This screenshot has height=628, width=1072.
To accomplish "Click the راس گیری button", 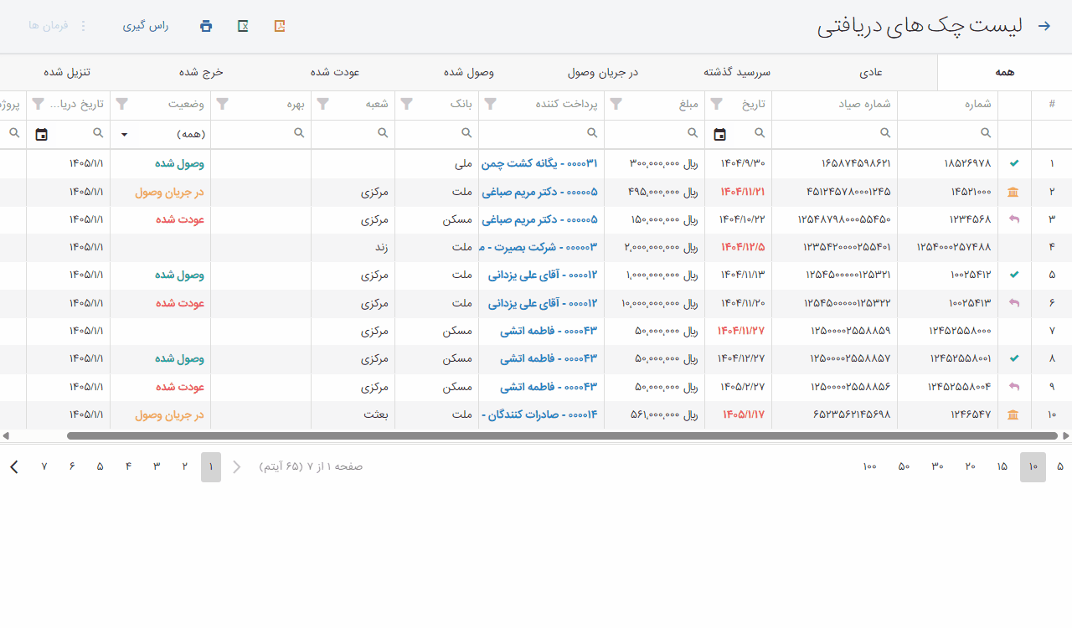I will 146,26.
